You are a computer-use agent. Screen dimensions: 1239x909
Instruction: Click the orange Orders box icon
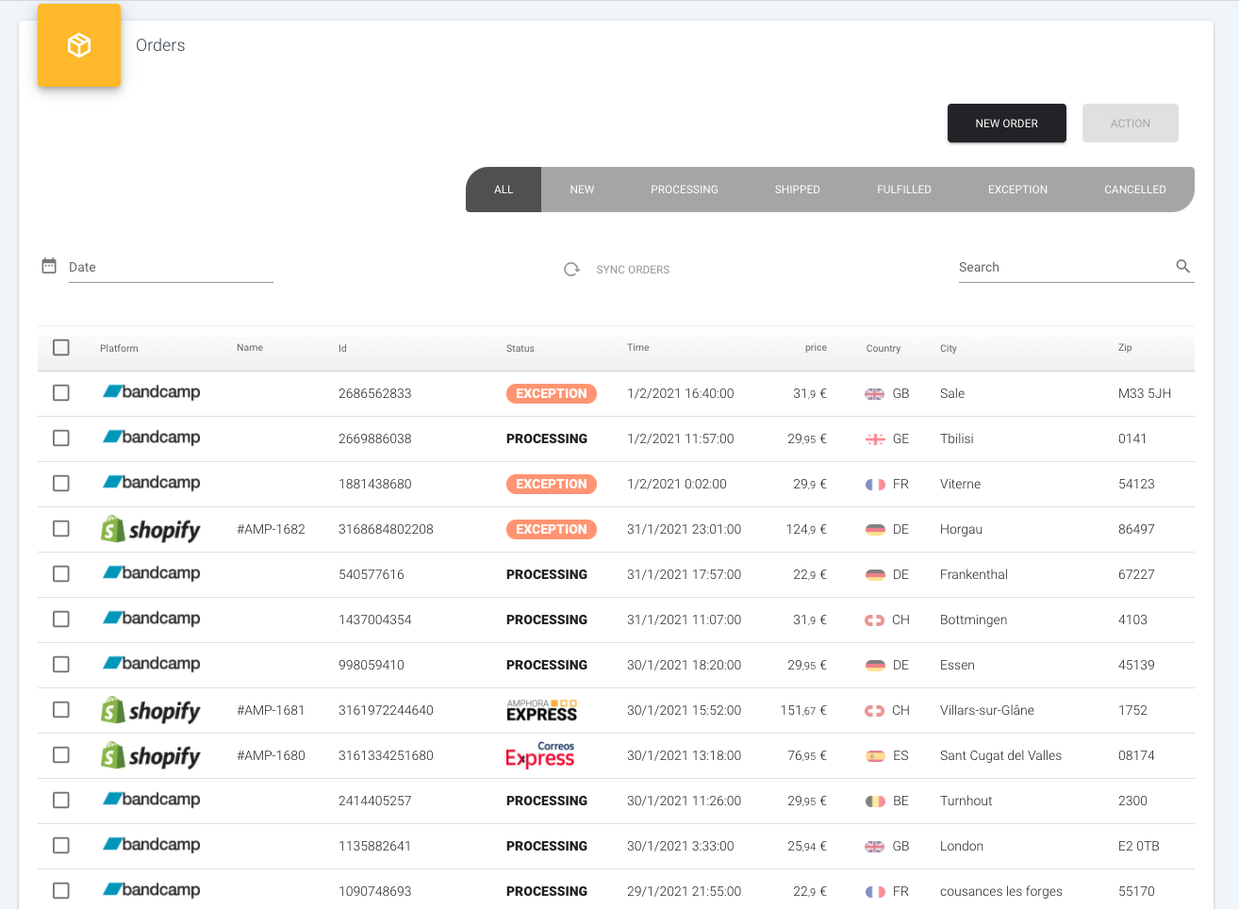[79, 45]
